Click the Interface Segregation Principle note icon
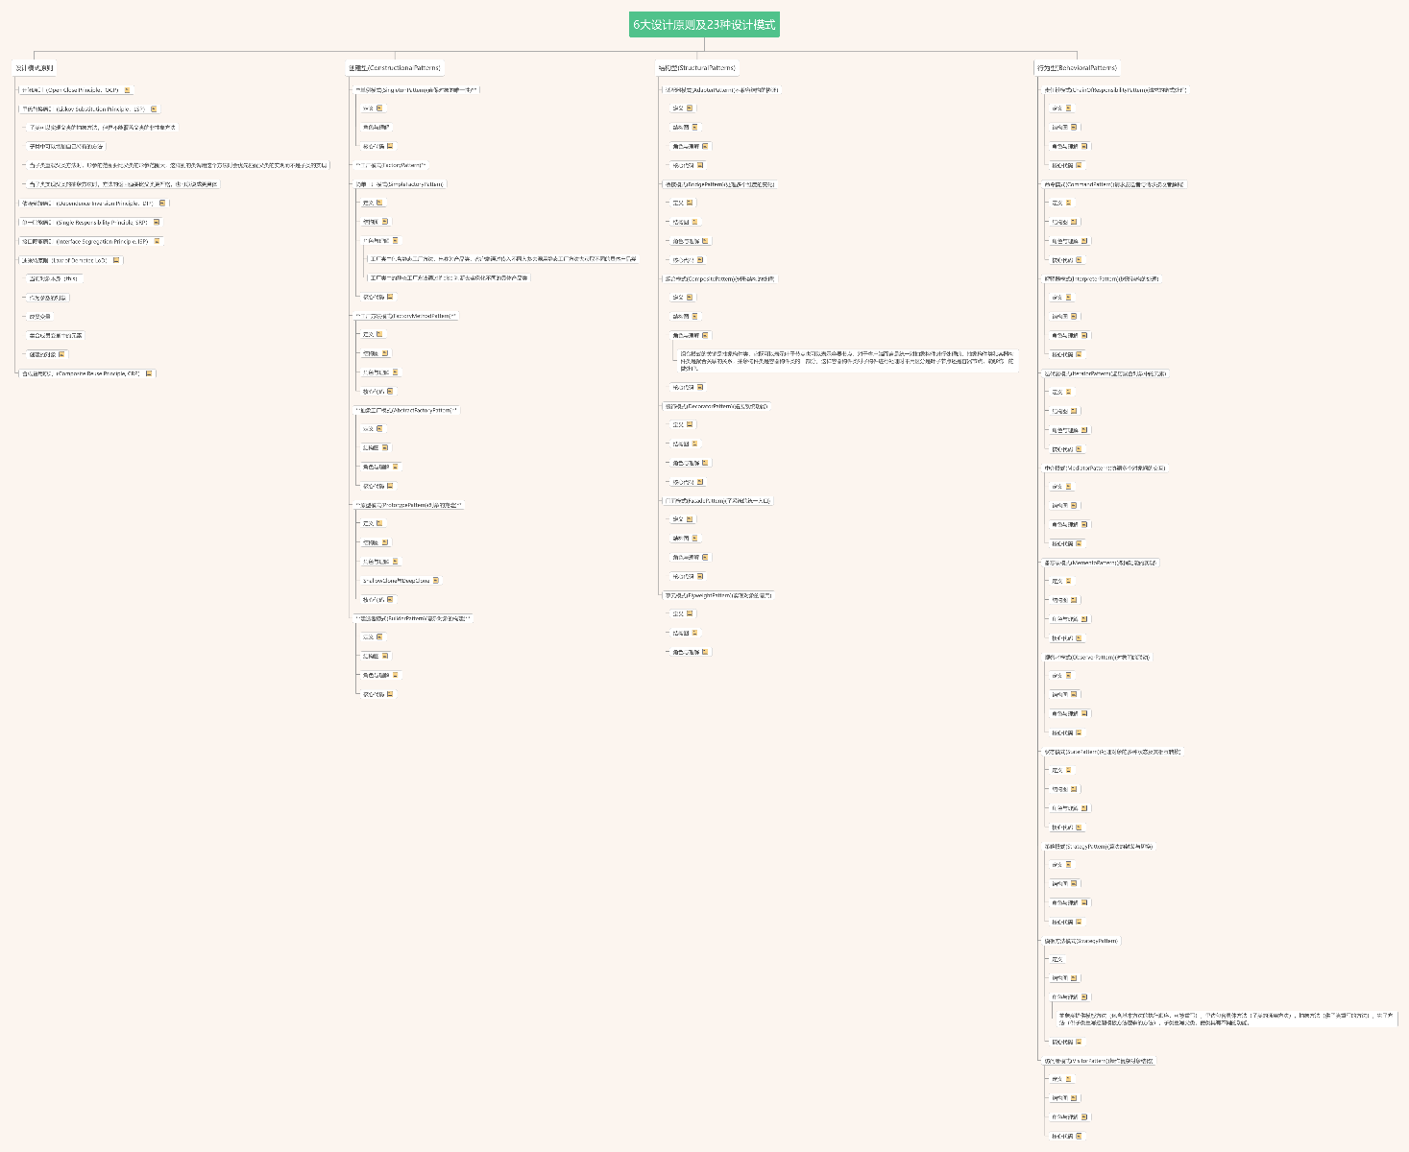Image resolution: width=1409 pixels, height=1152 pixels. pos(158,242)
